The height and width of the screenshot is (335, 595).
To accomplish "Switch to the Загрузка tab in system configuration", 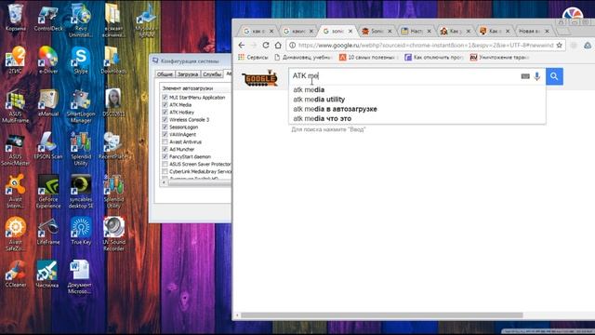I will tap(188, 74).
